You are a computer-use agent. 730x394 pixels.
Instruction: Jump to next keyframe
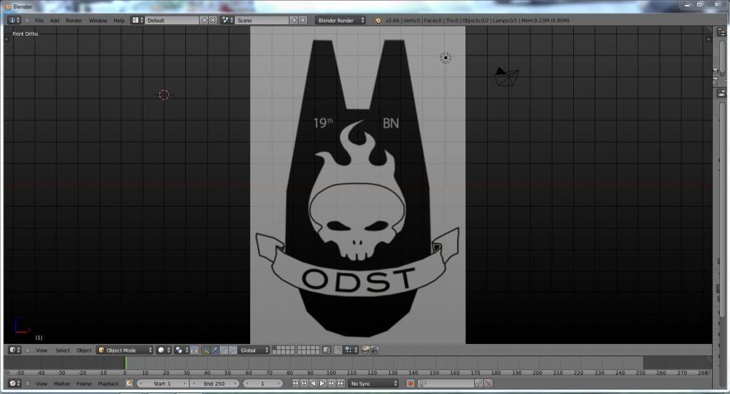click(x=331, y=383)
